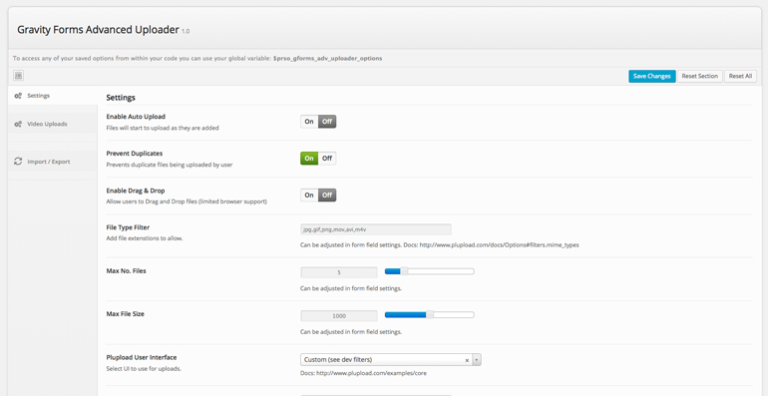Save Changes to the options
The height and width of the screenshot is (396, 768).
pos(652,76)
